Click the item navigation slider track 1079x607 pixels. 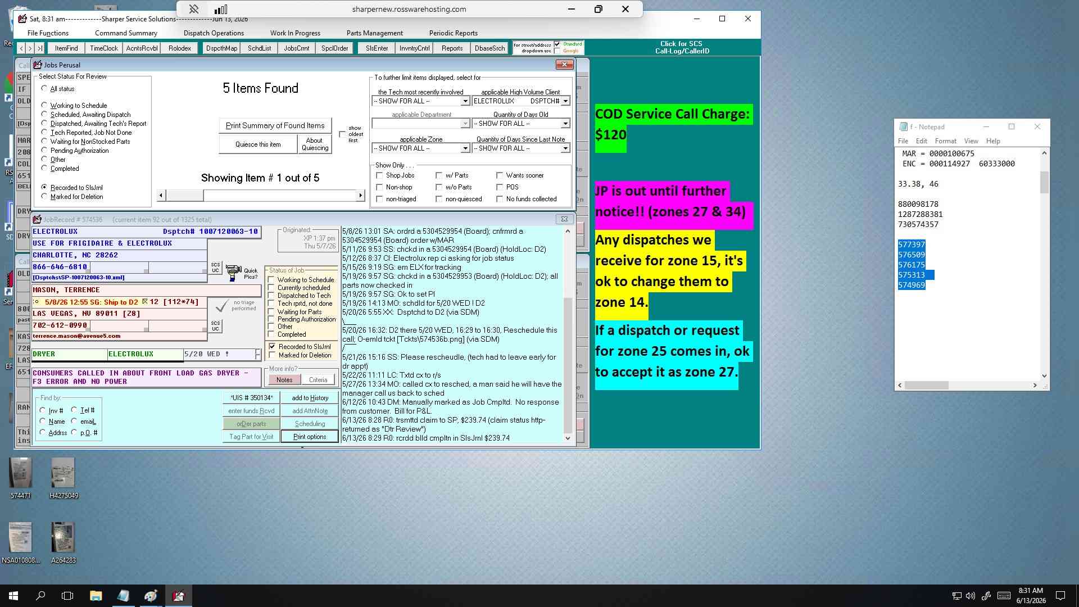[261, 195]
